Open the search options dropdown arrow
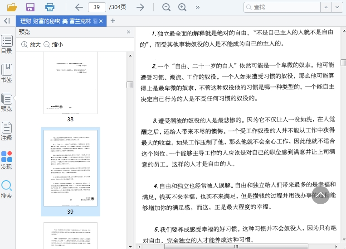346x249 pixels. [x=337, y=7]
